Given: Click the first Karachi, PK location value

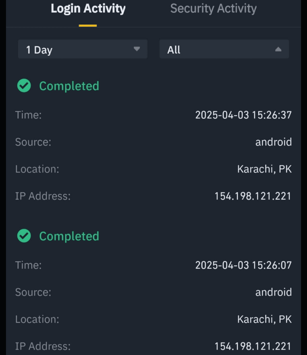Looking at the screenshot, I should [264, 169].
